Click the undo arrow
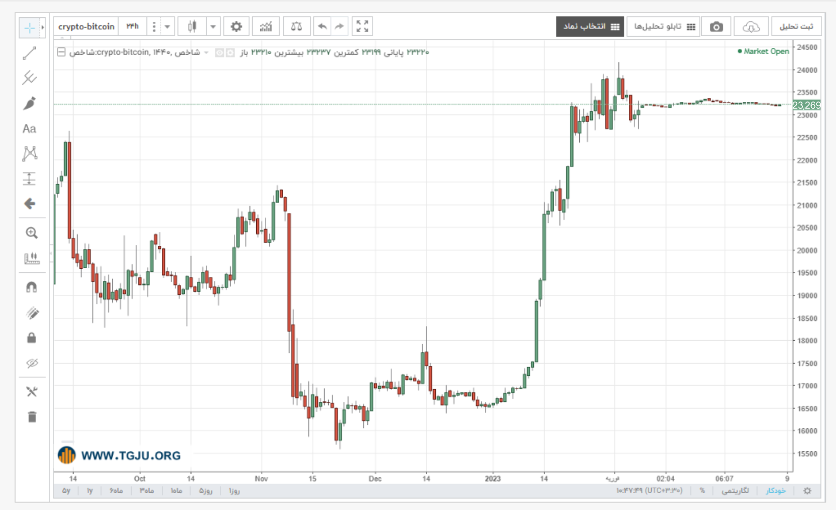 pos(322,27)
